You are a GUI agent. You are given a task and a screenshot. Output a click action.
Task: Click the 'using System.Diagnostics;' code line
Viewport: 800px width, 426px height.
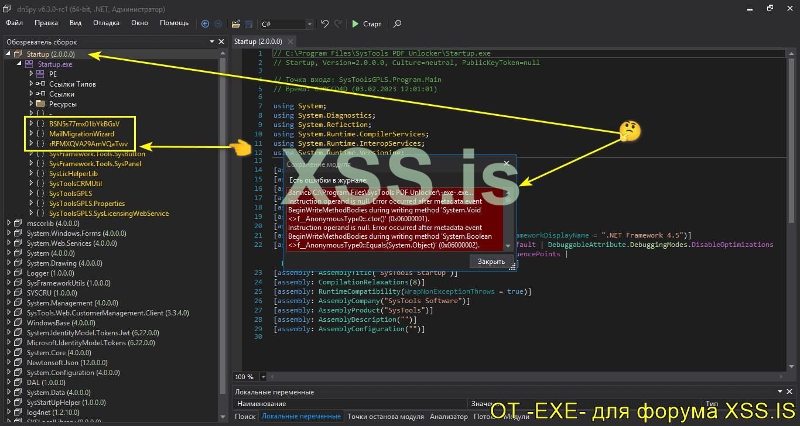click(x=324, y=115)
